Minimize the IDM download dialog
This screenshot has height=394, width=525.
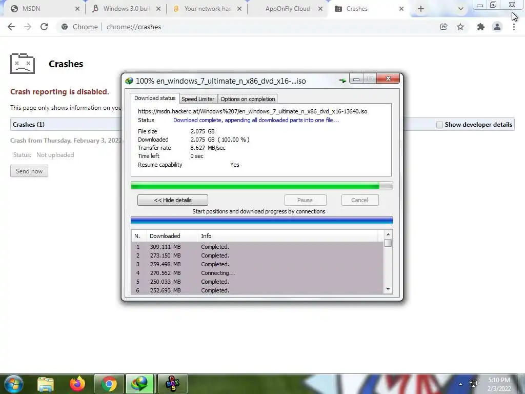[356, 79]
